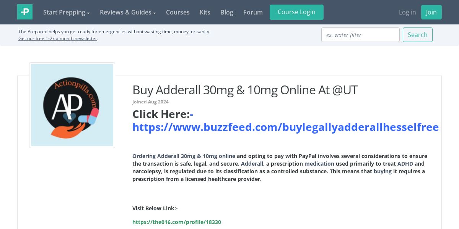Open the free newsletter signup link
459x229 pixels.
[58, 39]
